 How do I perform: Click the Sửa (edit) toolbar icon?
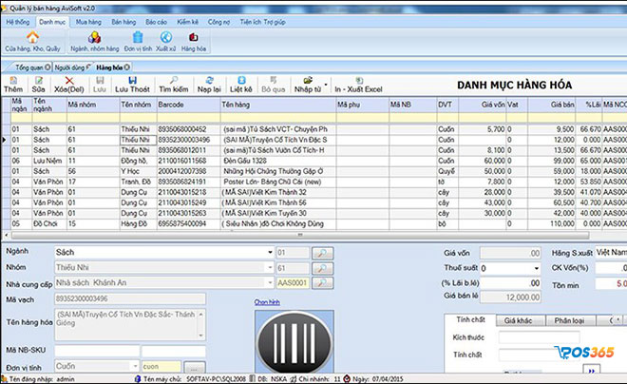(41, 83)
